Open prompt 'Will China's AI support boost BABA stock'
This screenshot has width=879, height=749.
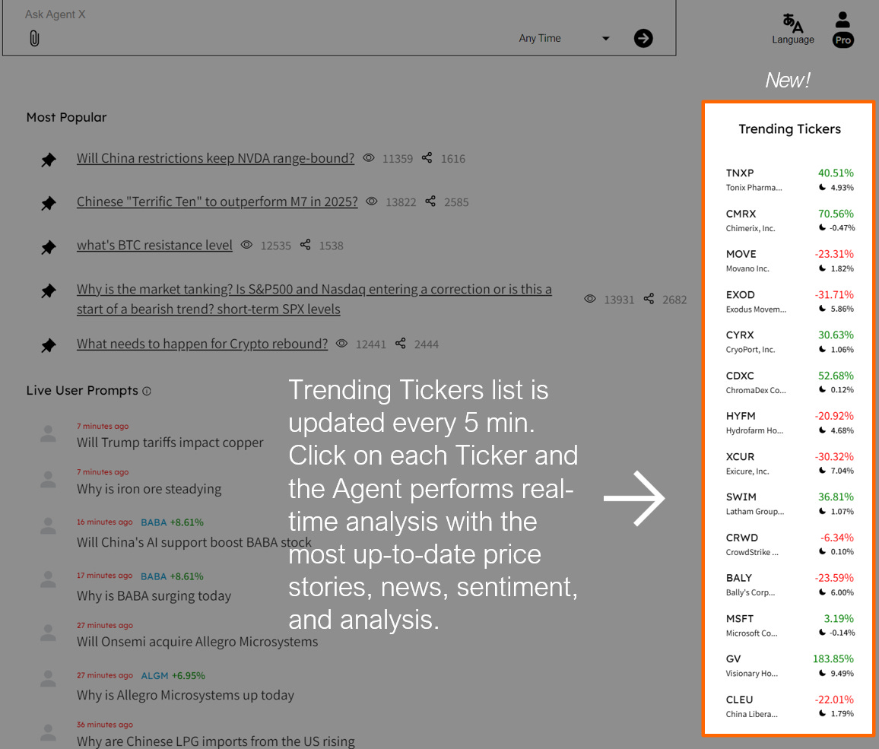click(194, 542)
